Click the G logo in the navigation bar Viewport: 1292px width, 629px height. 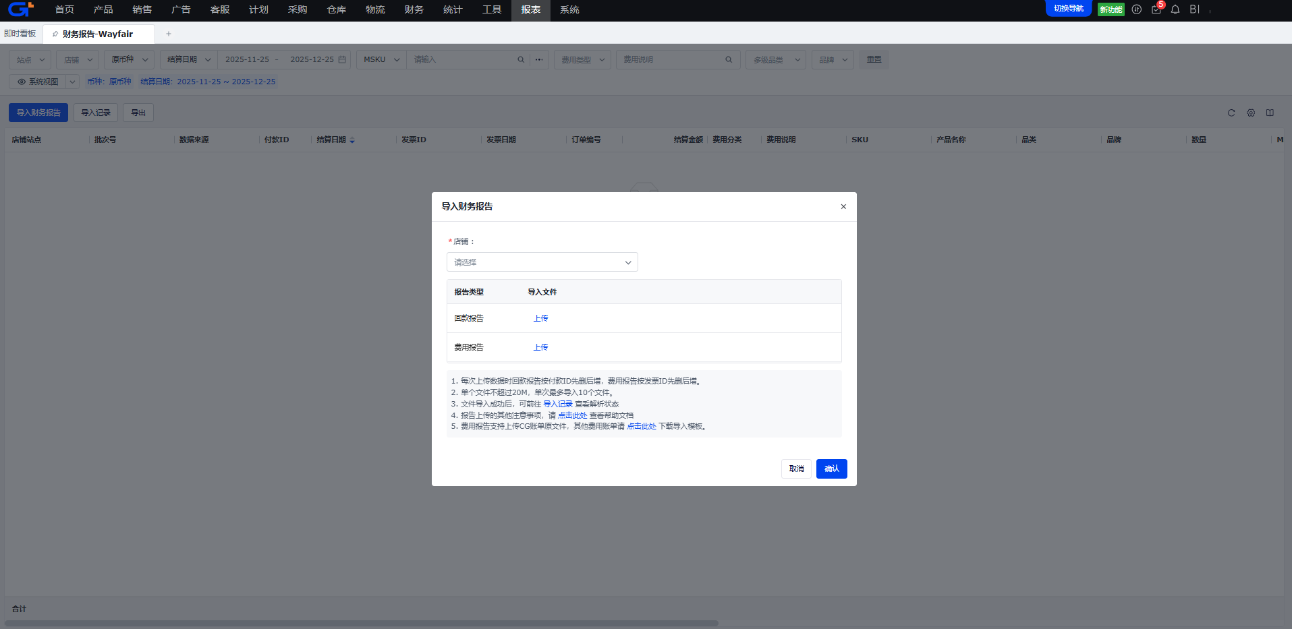point(20,9)
